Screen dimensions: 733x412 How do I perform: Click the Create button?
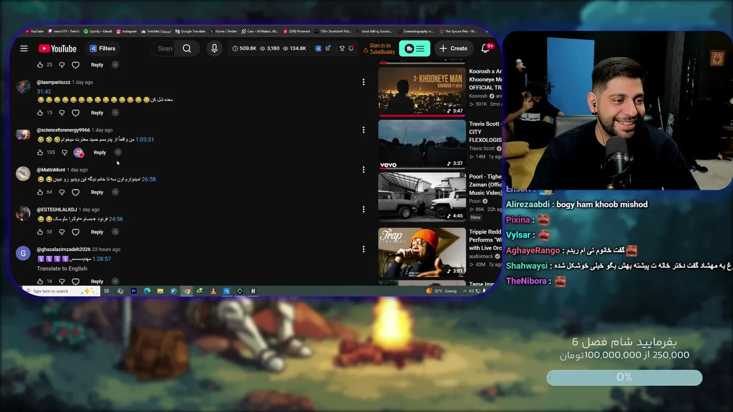coord(453,49)
